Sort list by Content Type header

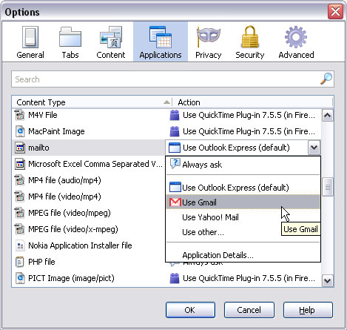(x=92, y=102)
